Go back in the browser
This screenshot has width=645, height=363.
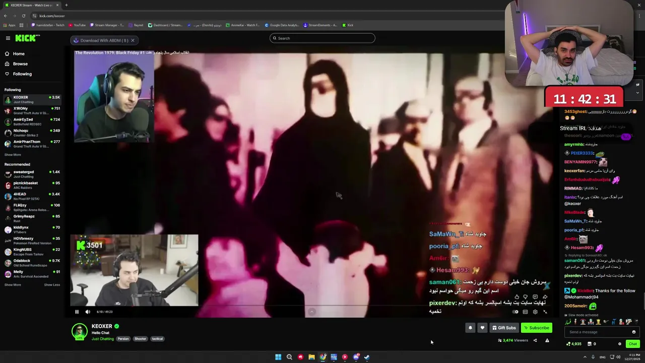click(6, 16)
